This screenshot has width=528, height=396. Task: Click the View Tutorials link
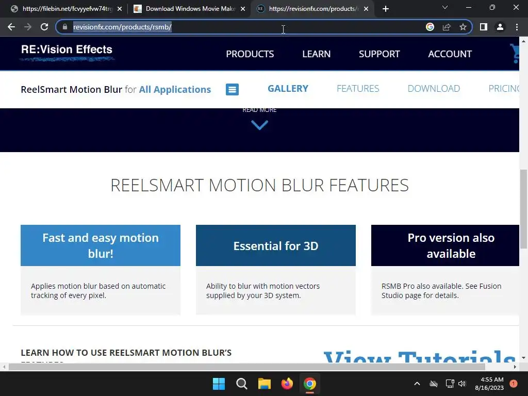tap(419, 357)
